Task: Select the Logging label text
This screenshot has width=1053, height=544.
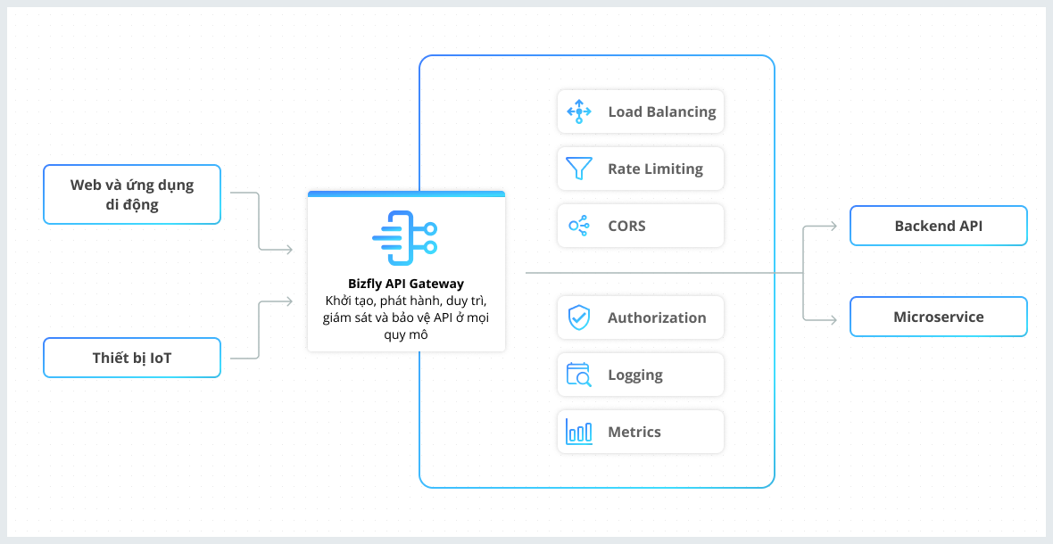Action: pos(635,375)
